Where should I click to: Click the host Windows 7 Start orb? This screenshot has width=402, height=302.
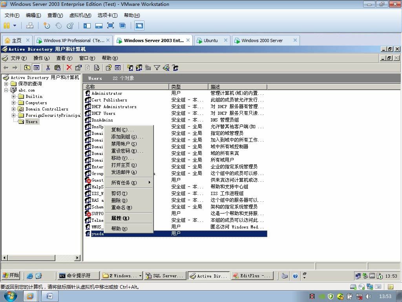coord(10,296)
